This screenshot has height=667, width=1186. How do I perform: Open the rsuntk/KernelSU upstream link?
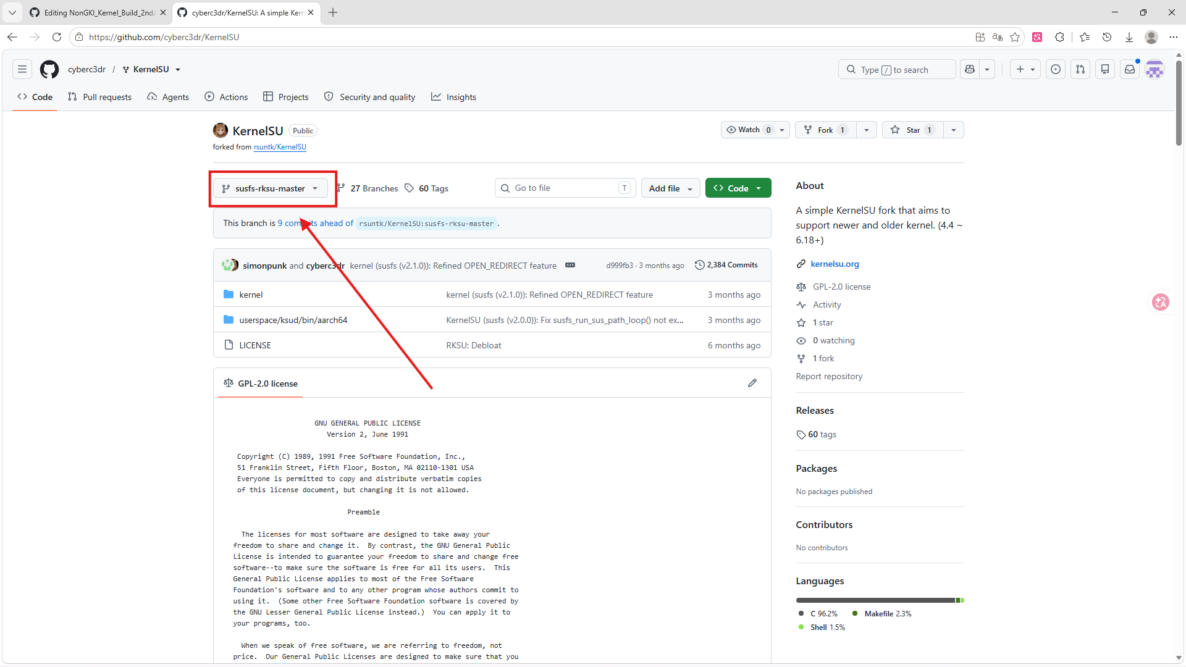[x=280, y=147]
